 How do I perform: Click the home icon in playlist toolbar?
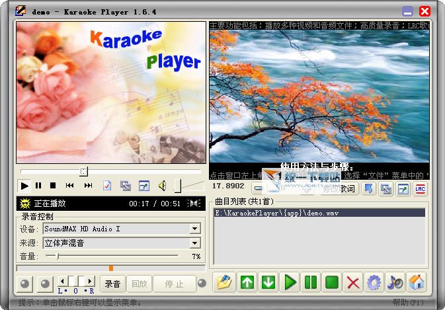pyautogui.click(x=416, y=283)
